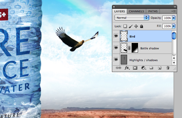Viewport: 182px width, 118px height.
Task: Click the layers scroll down arrow
Action: point(174,63)
